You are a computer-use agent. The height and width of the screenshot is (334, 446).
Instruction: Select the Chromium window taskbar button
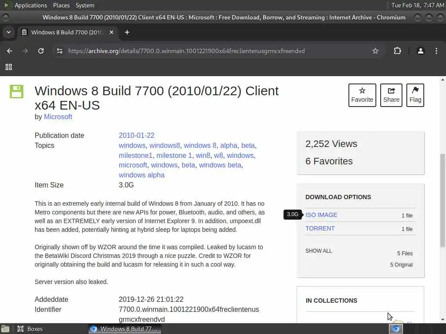(124, 329)
